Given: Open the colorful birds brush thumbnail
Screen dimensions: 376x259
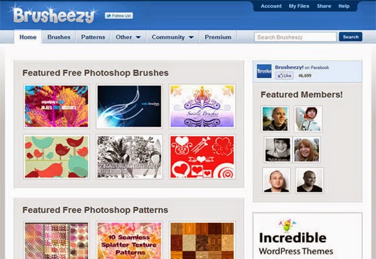Looking at the screenshot, I should 56,157.
